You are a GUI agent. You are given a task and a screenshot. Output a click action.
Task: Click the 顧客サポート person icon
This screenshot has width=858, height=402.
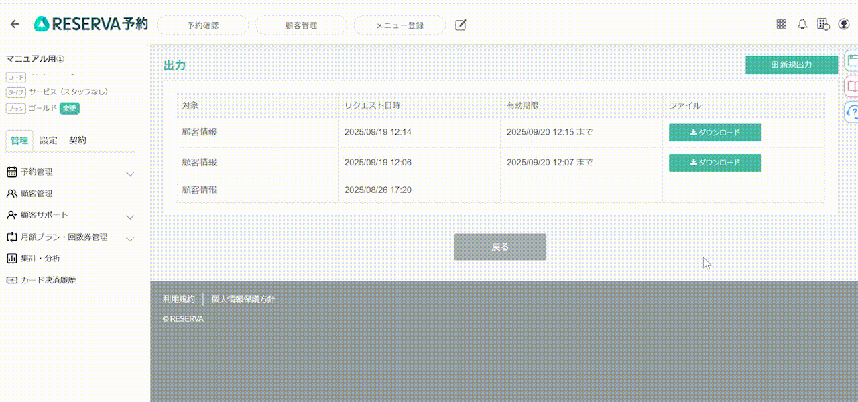[11, 215]
